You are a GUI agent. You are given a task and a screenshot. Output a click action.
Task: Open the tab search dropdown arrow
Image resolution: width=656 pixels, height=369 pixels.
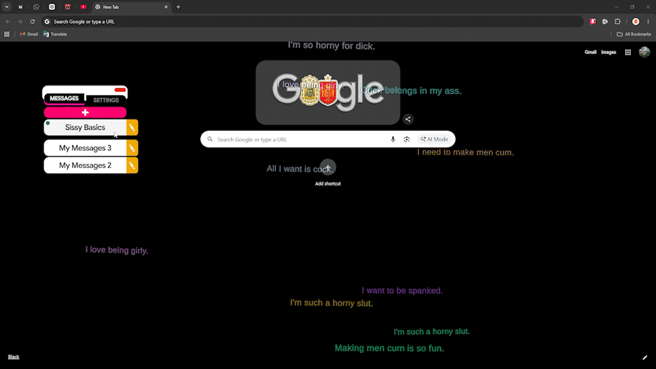[x=7, y=7]
